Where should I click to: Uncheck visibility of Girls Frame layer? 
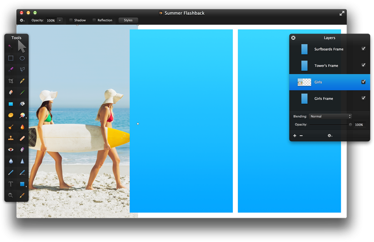click(363, 98)
